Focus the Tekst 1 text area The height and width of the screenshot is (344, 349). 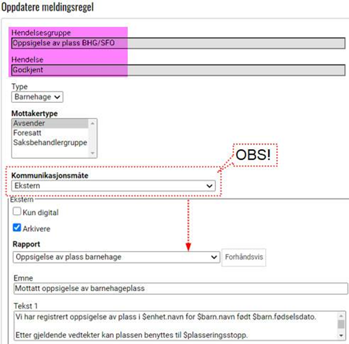pyautogui.click(x=175, y=325)
